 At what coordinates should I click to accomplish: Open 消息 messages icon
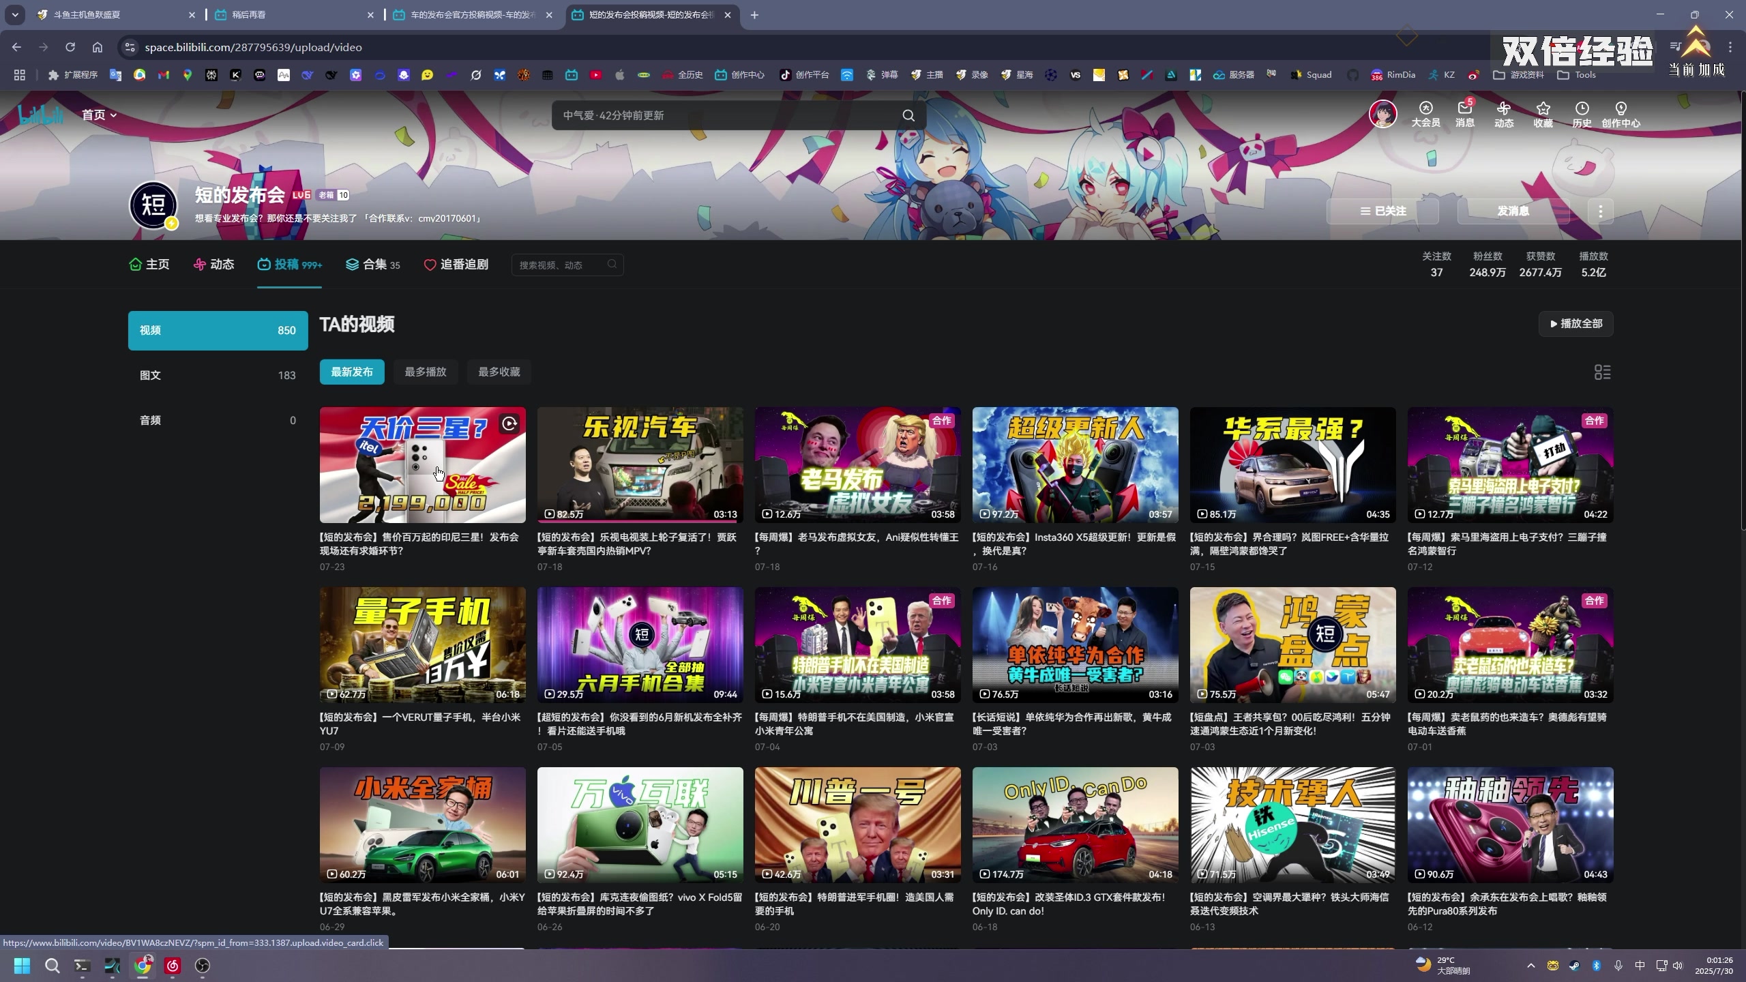pyautogui.click(x=1464, y=115)
